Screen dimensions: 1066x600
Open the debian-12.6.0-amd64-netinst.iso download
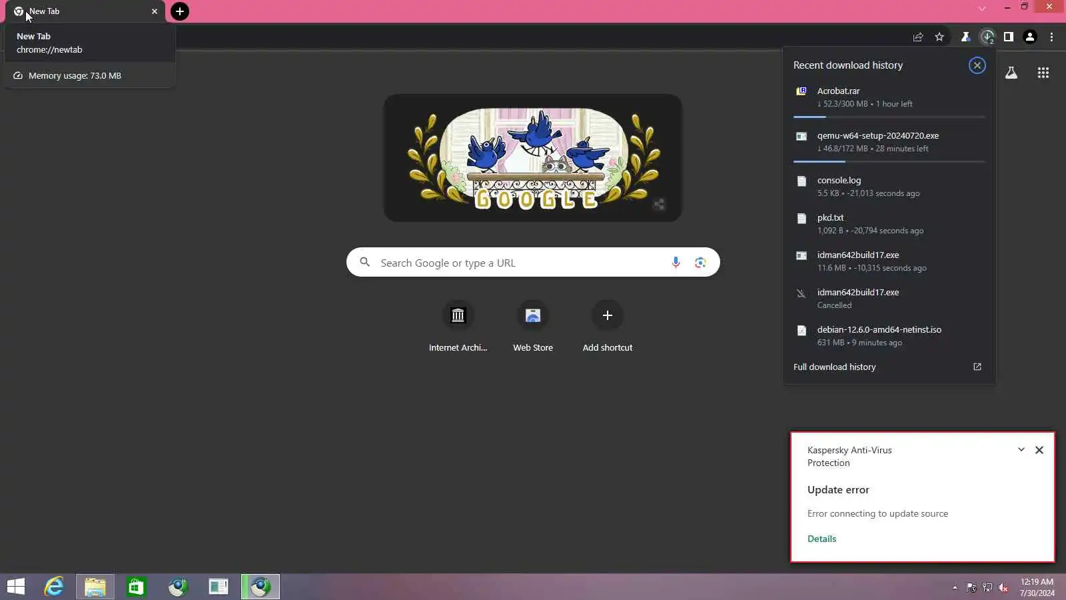point(889,336)
